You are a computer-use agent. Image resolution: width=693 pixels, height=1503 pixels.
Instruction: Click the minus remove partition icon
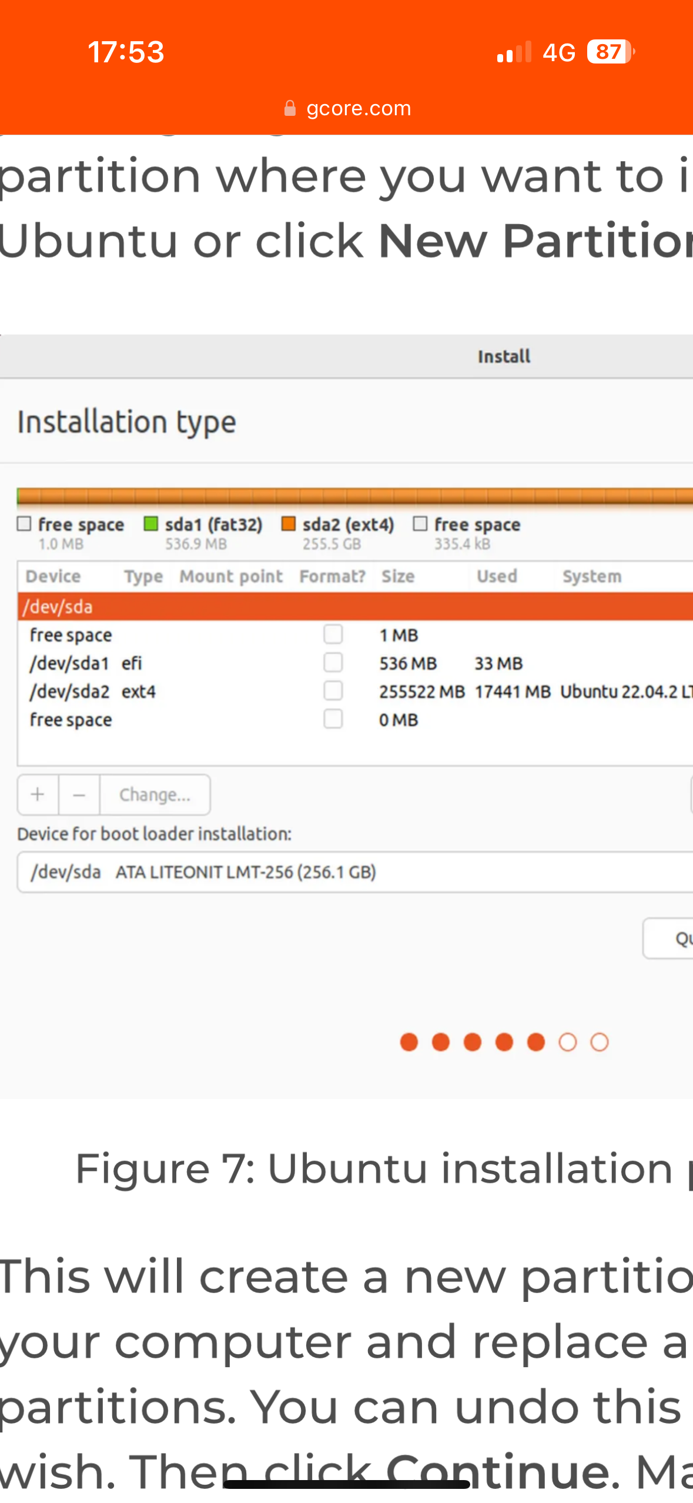pos(79,794)
